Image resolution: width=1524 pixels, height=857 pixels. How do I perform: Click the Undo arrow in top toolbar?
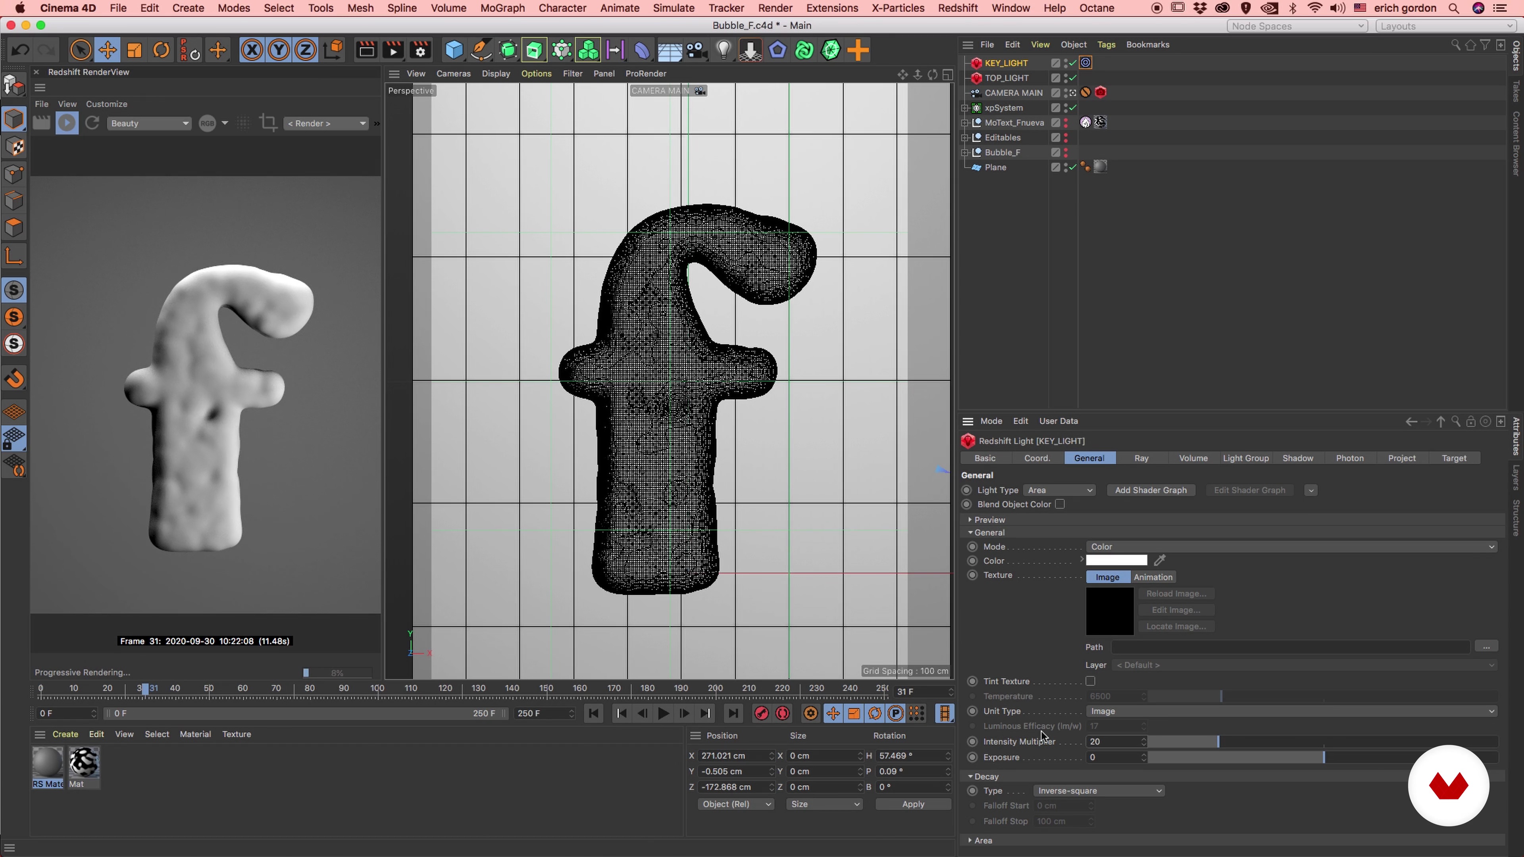20,50
